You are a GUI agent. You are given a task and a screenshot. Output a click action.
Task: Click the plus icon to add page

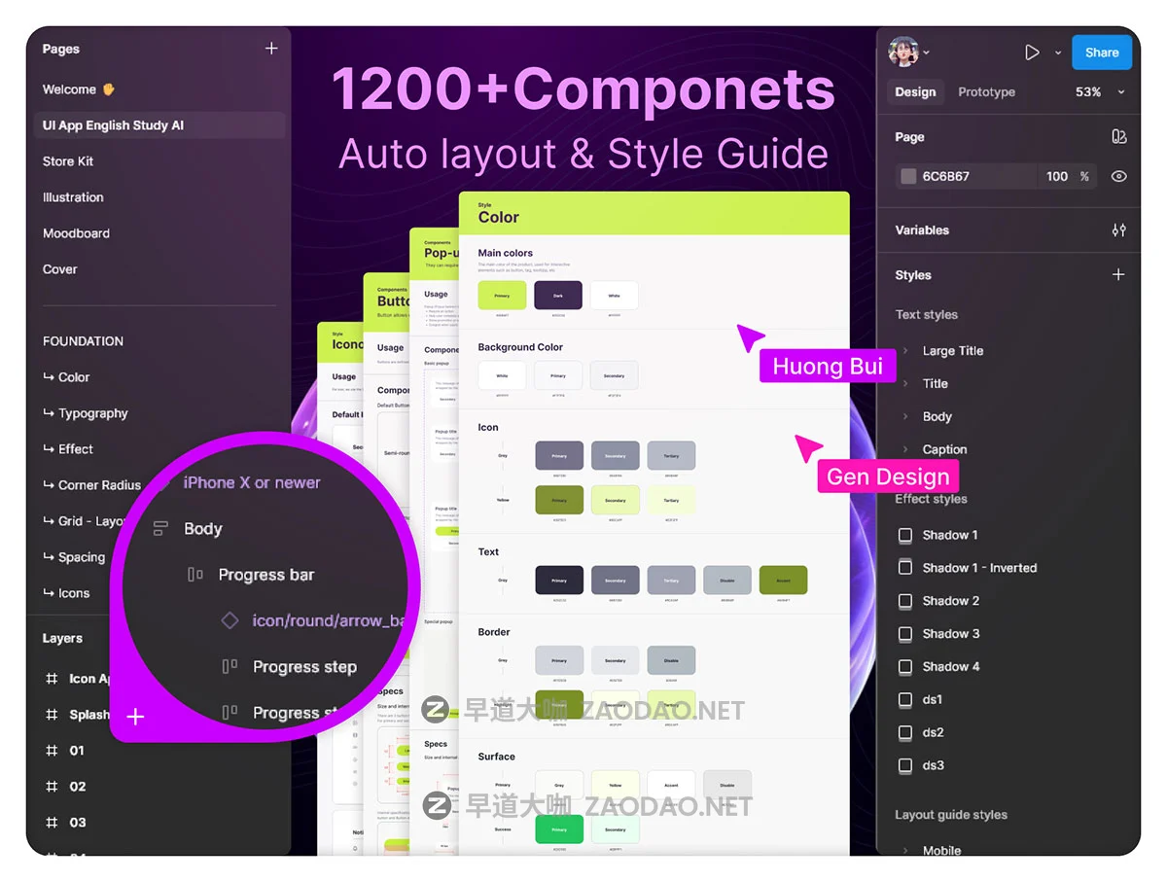[x=271, y=49]
